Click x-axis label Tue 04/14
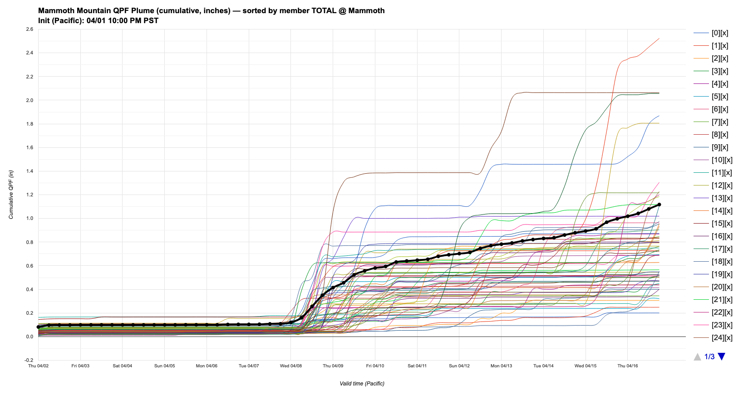Image resolution: width=753 pixels, height=395 pixels. point(543,366)
